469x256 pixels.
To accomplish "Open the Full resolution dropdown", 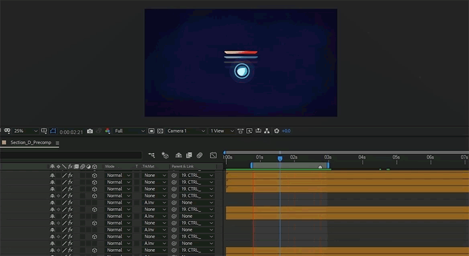I will click(130, 131).
